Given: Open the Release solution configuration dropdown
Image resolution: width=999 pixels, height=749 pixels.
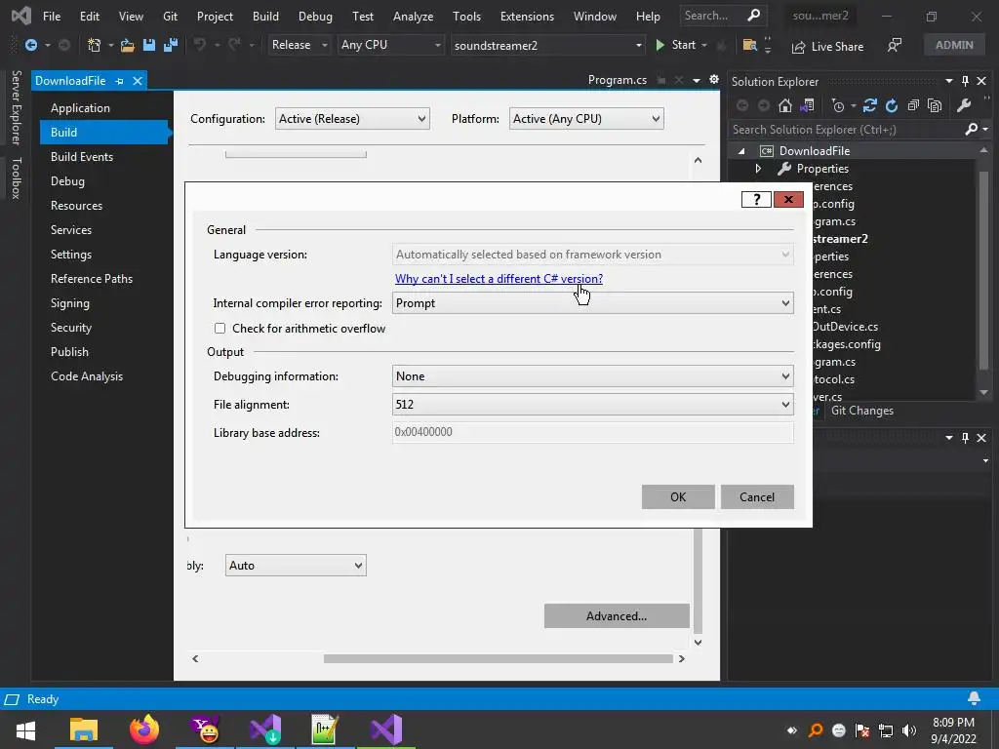Looking at the screenshot, I should point(299,45).
